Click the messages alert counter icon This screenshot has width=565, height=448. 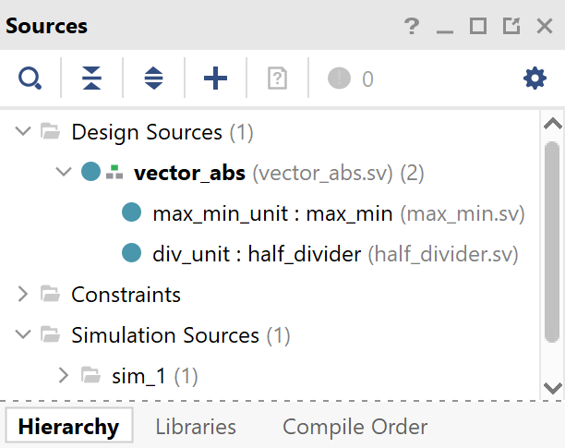[340, 79]
